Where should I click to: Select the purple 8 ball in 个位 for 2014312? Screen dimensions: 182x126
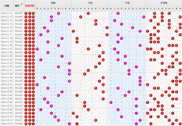tap(140, 31)
